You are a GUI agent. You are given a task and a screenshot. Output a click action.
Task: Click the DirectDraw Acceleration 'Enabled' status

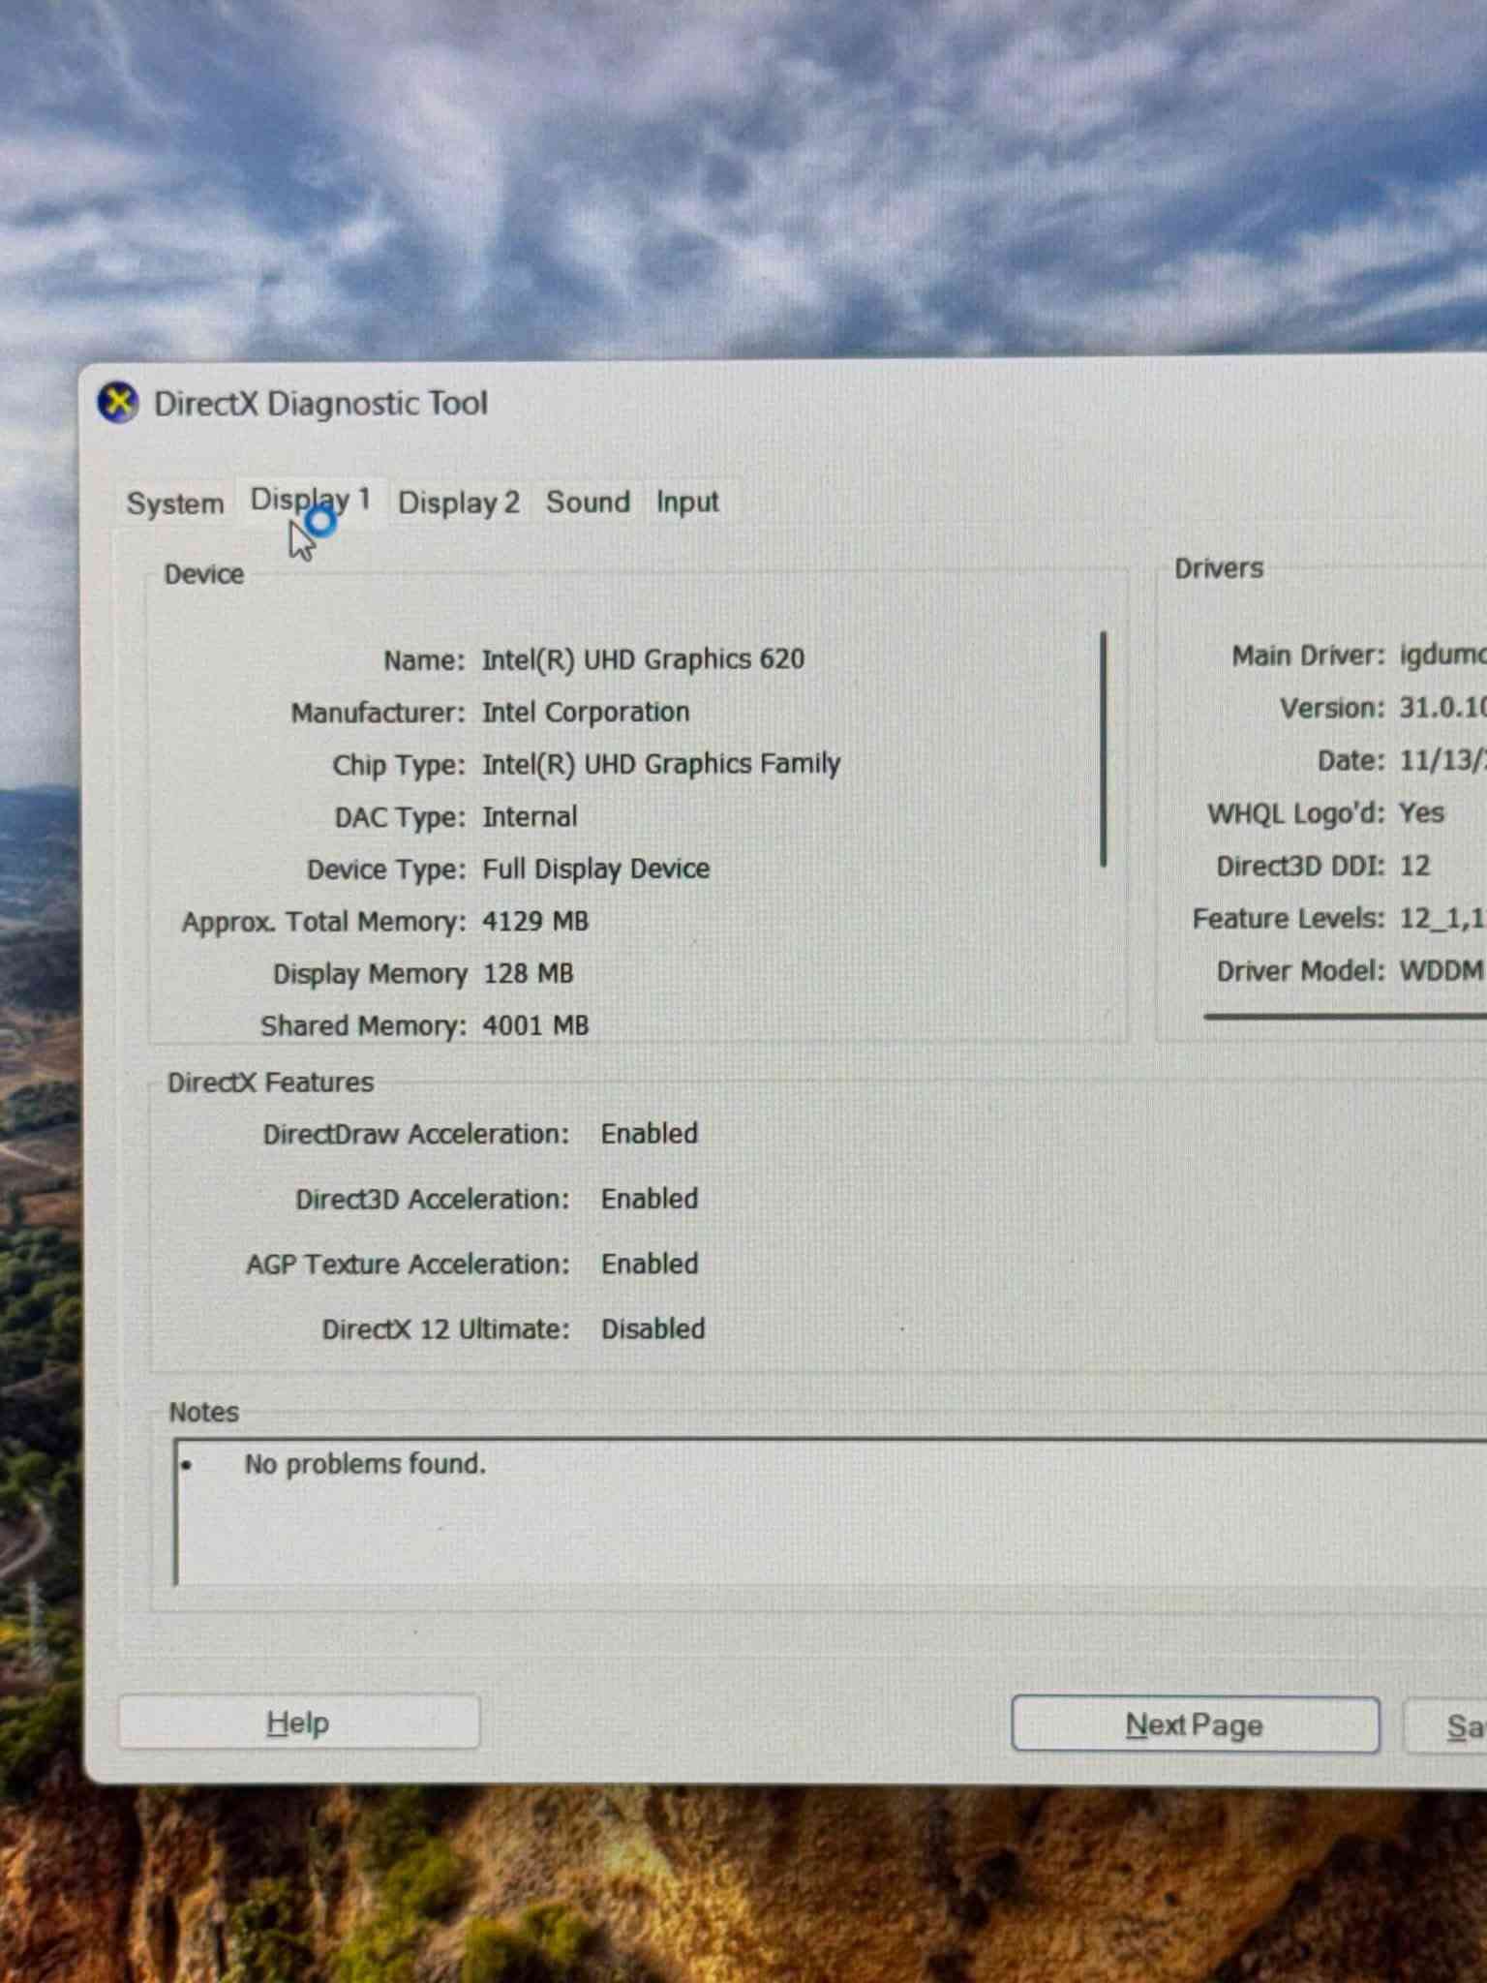pos(650,1134)
